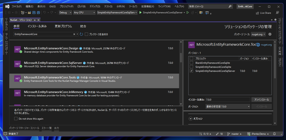286x140 pixels.
Task: Open the debug target dropdown arrow
Action: point(184,13)
